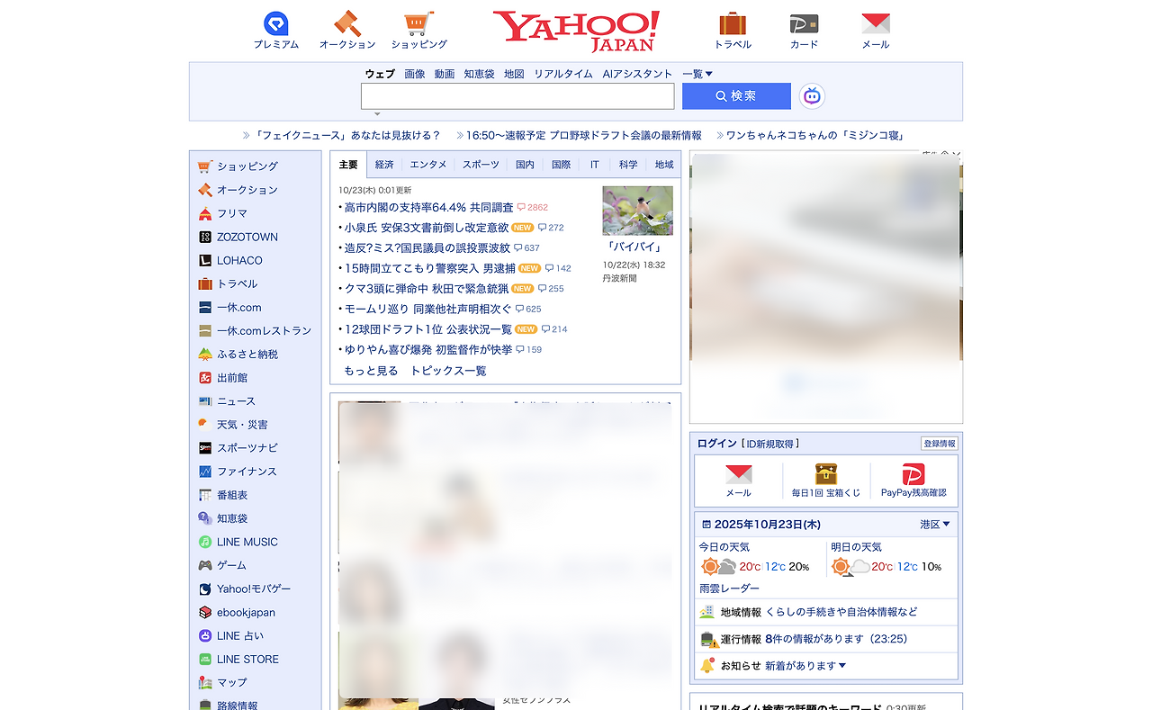Open headline 高市内閣の支持率64.4% 共同調査
This screenshot has width=1152, height=710.
429,207
